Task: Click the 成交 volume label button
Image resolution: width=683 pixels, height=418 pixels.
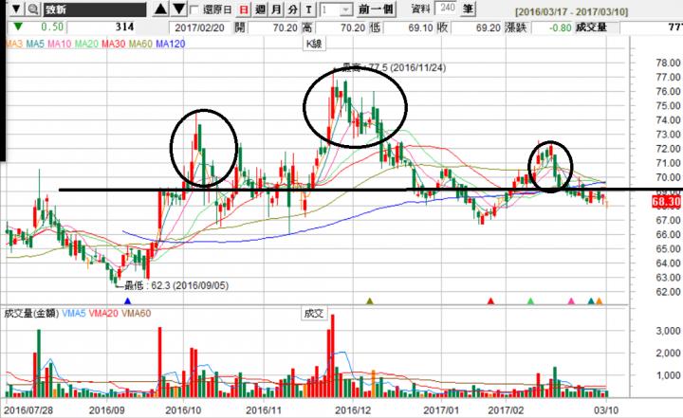Action: pyautogui.click(x=314, y=313)
